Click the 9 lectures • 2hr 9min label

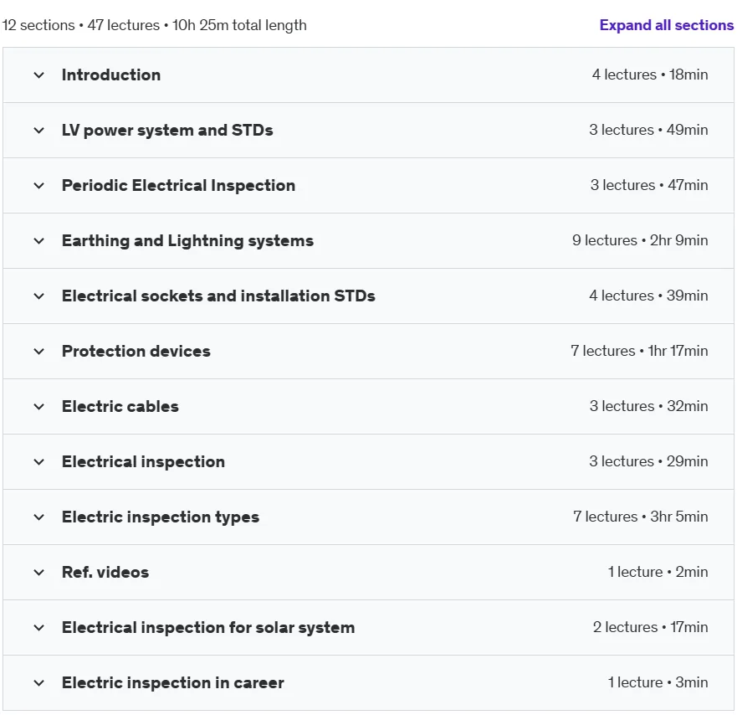click(640, 240)
